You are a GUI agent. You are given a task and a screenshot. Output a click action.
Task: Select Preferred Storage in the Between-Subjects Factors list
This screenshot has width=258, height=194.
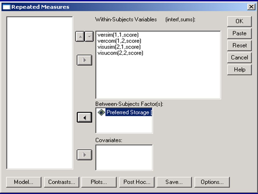click(129, 112)
